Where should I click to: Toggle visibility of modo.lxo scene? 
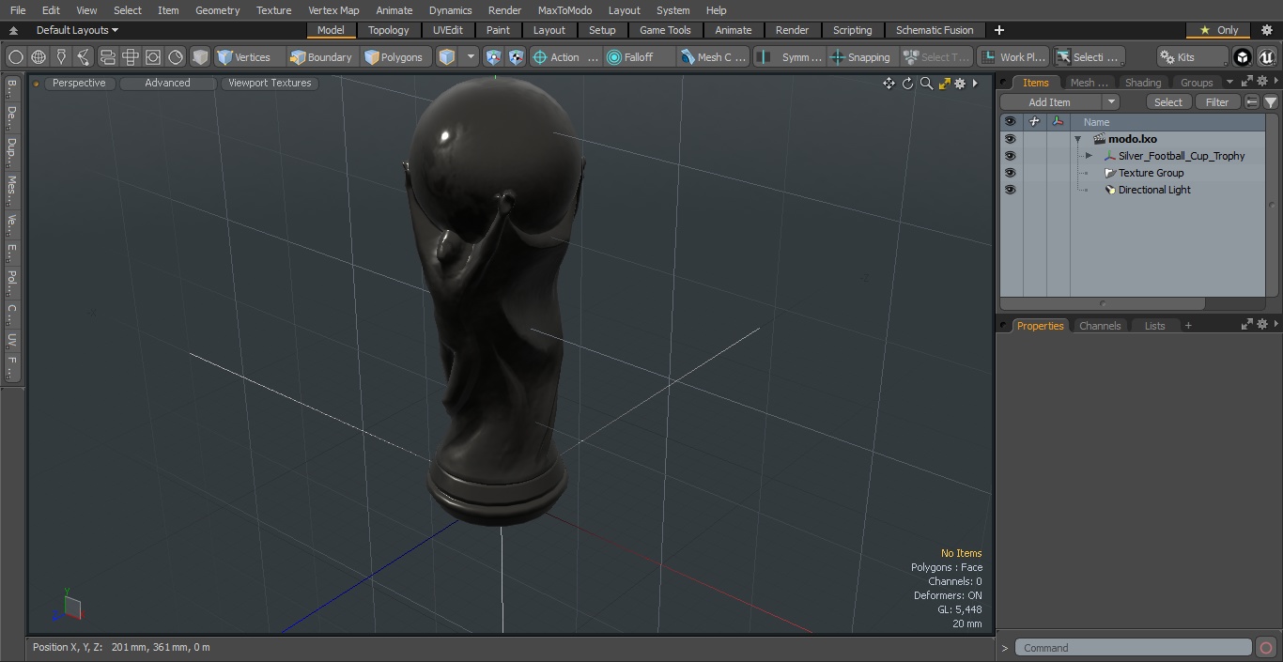click(1010, 139)
